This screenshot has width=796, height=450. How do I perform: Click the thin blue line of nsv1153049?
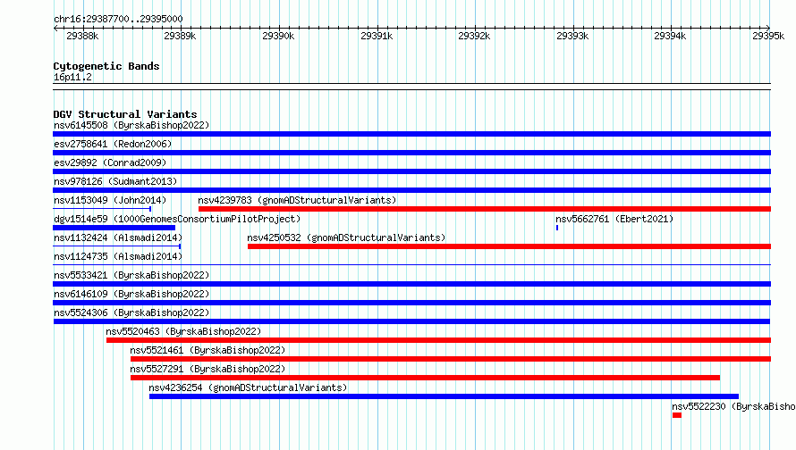tap(102, 209)
